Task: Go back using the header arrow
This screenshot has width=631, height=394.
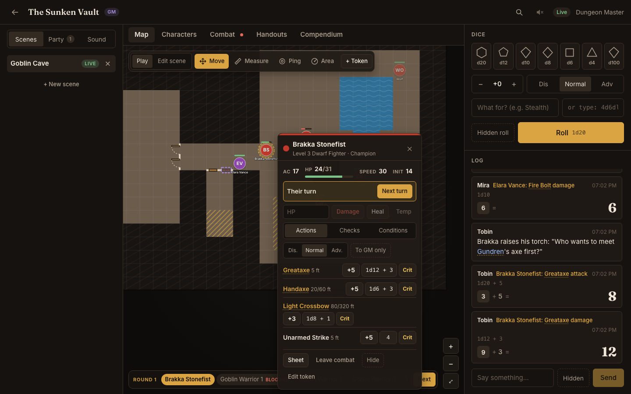Action: click(x=15, y=12)
